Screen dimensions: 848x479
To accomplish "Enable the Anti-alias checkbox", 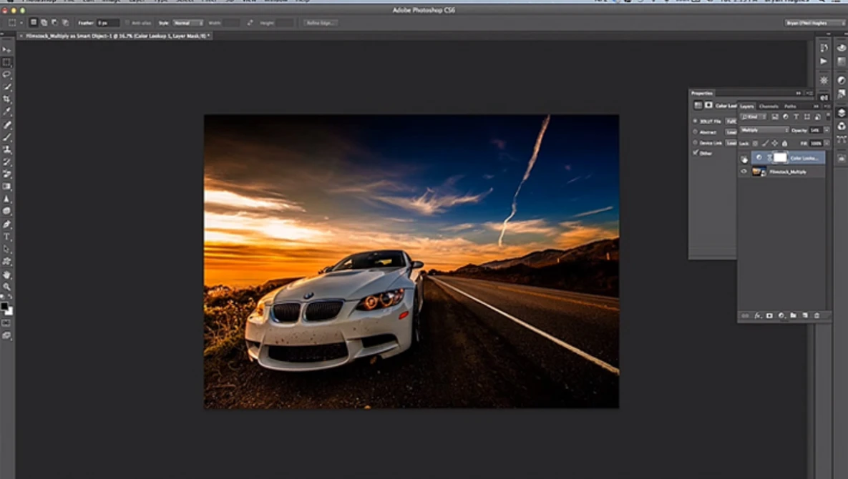I will click(x=127, y=23).
